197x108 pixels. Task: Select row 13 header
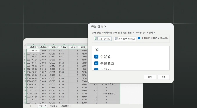click(x=25, y=84)
